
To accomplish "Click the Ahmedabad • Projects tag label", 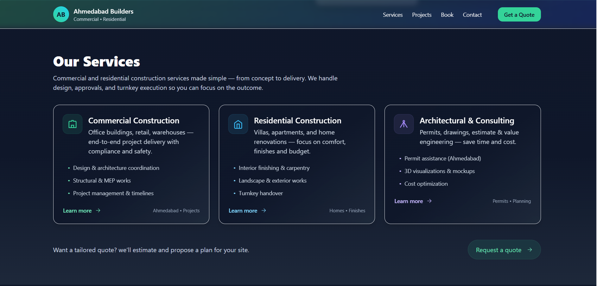I will (176, 210).
